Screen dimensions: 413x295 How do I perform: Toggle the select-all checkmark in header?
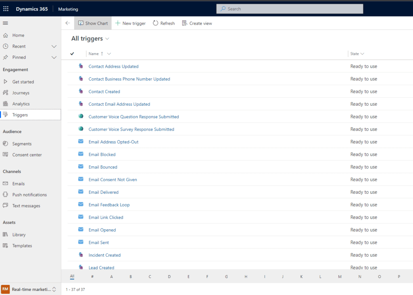tap(72, 54)
